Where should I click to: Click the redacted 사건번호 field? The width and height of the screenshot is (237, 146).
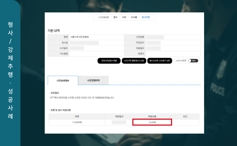[156, 37]
